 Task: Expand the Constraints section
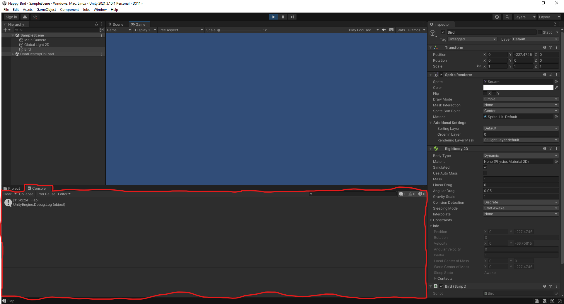[x=431, y=220]
